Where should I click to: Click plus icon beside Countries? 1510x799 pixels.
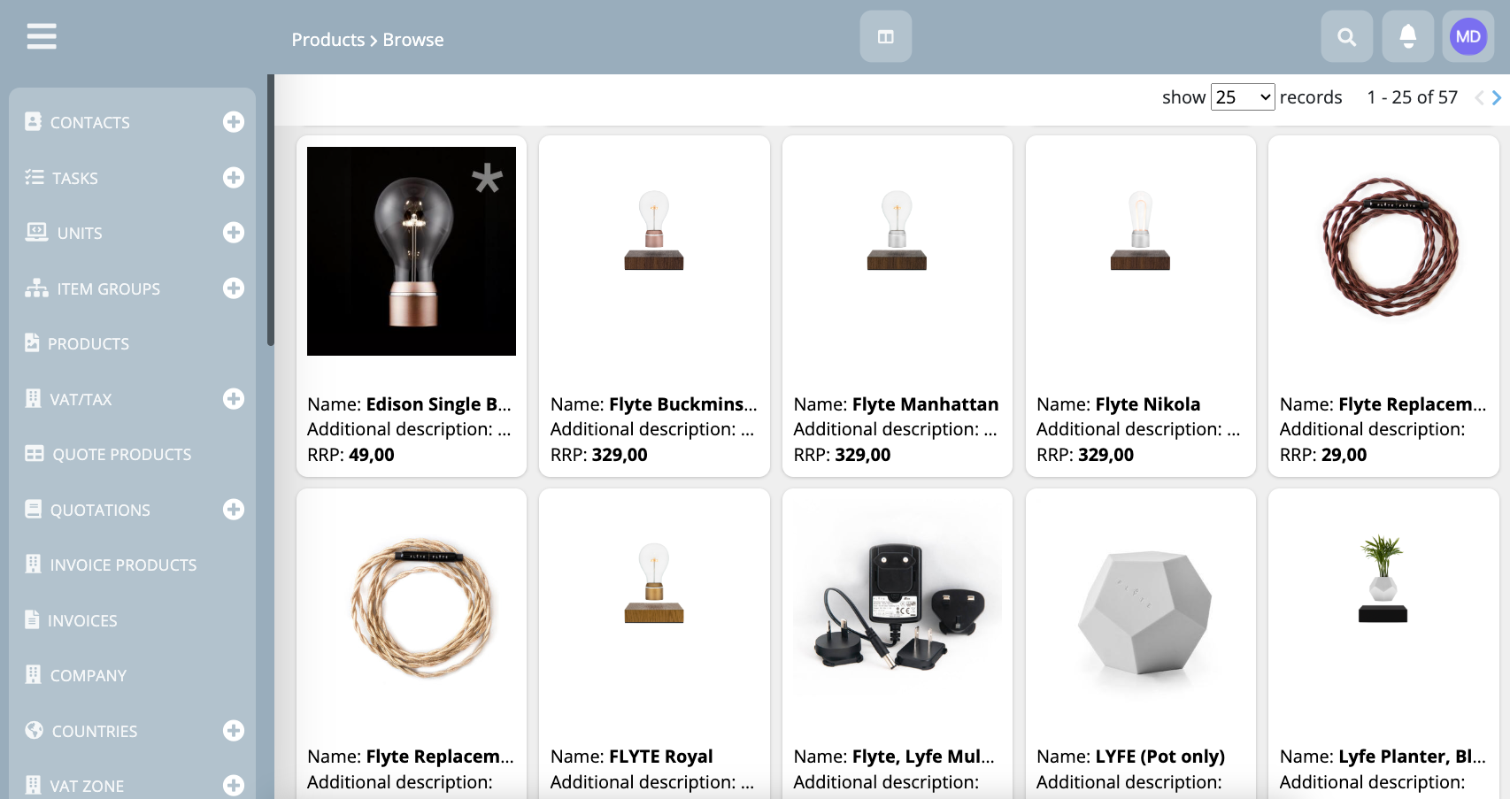point(234,731)
